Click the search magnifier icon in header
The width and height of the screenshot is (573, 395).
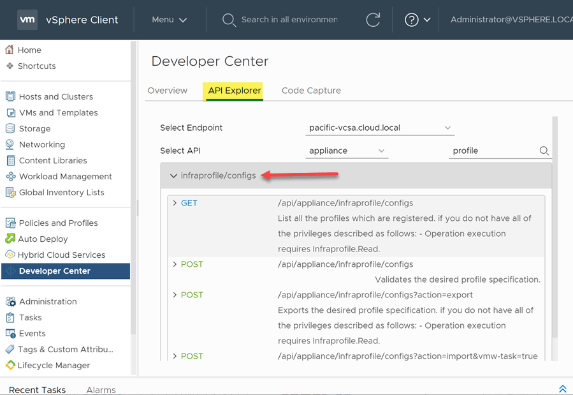pyautogui.click(x=229, y=20)
